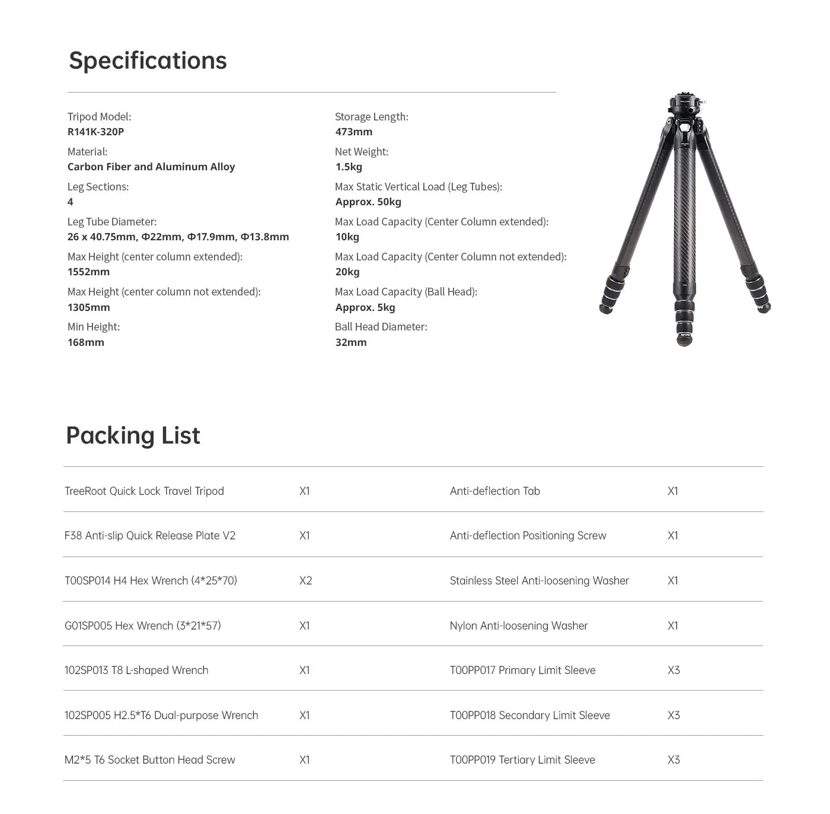Click the Approx. 50kg static load value
Image resolution: width=830 pixels, height=814 pixels.
368,202
